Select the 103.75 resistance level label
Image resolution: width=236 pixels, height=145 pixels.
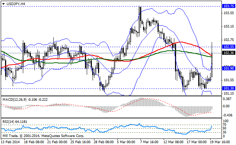pyautogui.click(x=229, y=6)
